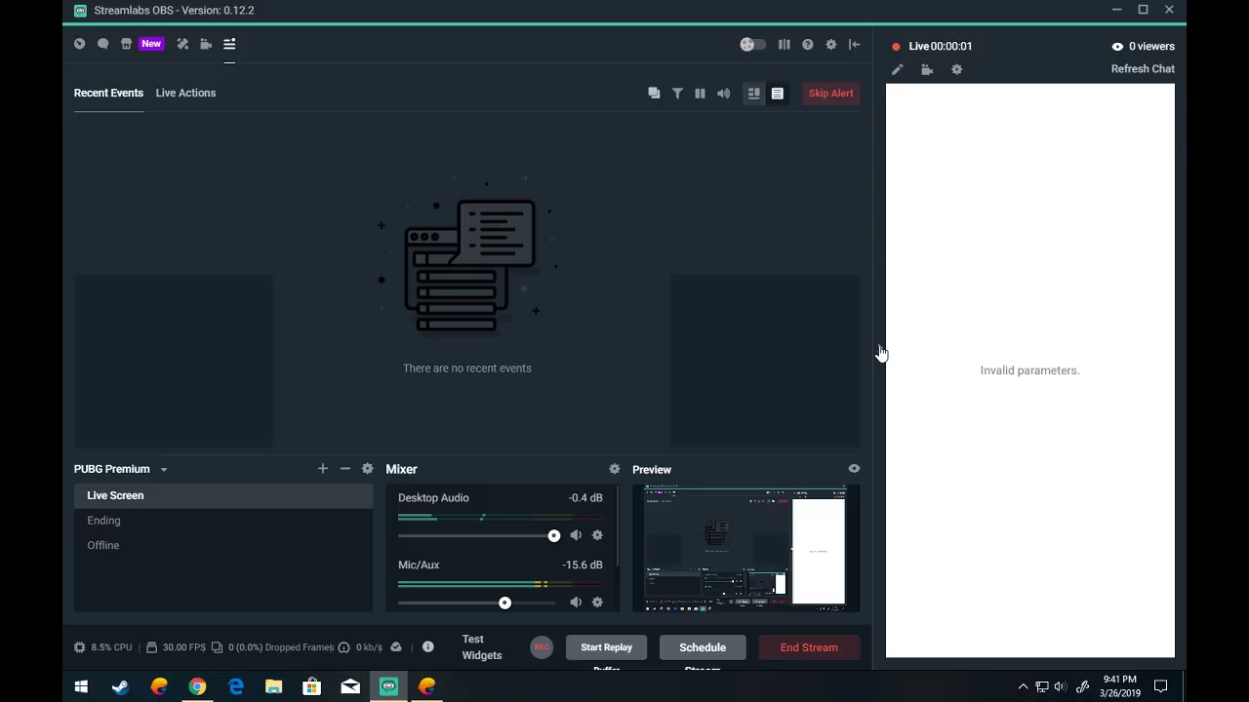Open chat settings gear icon

click(956, 69)
